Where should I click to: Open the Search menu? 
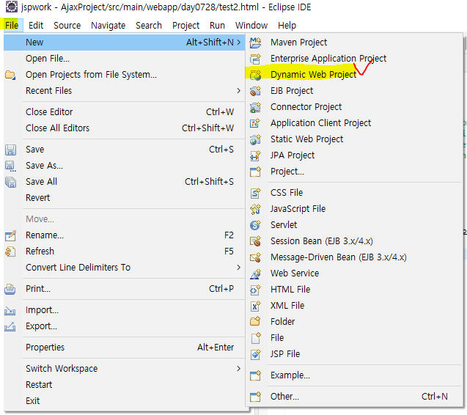[x=149, y=26]
